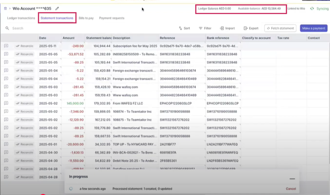
Task: Click Linked to Wio label
Action: pyautogui.click(x=296, y=8)
